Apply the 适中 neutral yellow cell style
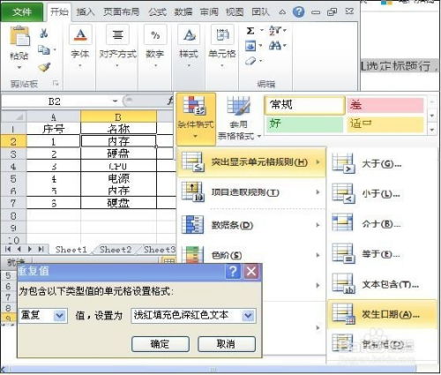The height and width of the screenshot is (375, 441). [385, 124]
